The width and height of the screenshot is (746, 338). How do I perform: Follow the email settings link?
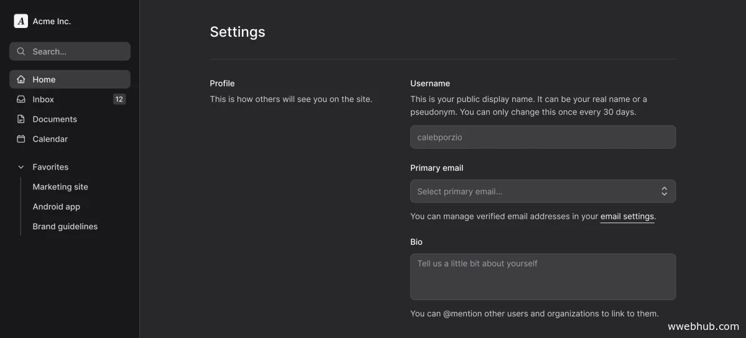(x=627, y=217)
